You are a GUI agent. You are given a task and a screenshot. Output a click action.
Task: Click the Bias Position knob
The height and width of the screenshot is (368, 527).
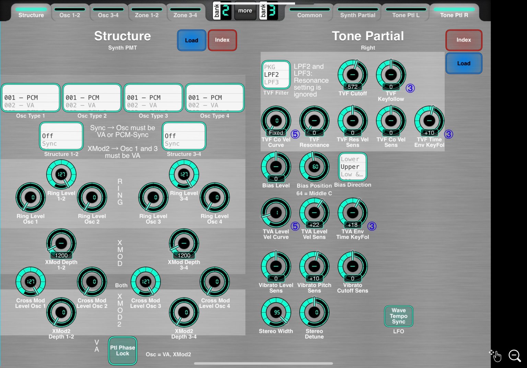point(314,167)
